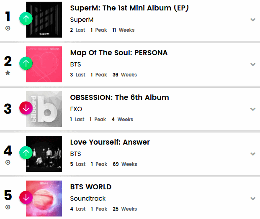Screen dimensions: 260x219
Task: Expand the Map Of The Soul: PERSONA row
Action: pos(252,64)
